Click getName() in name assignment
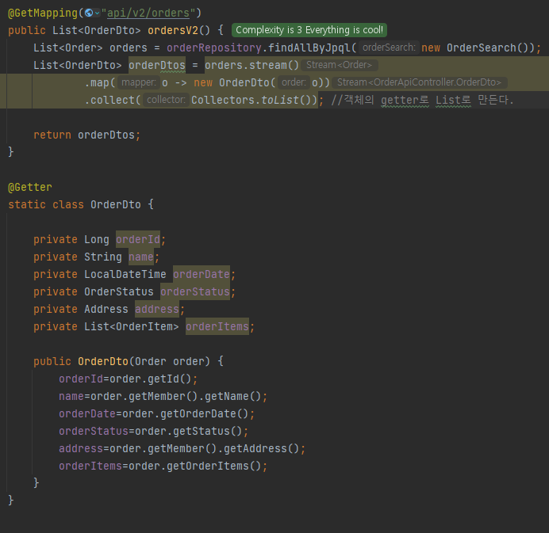Image resolution: width=549 pixels, height=533 pixels. pyautogui.click(x=233, y=396)
